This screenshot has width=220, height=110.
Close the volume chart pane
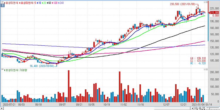point(207,69)
